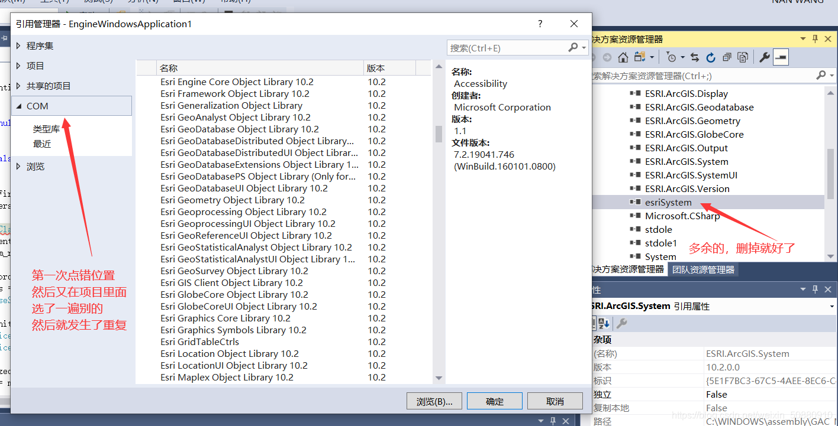Switch to 团队资源管理器 tab

pyautogui.click(x=704, y=269)
